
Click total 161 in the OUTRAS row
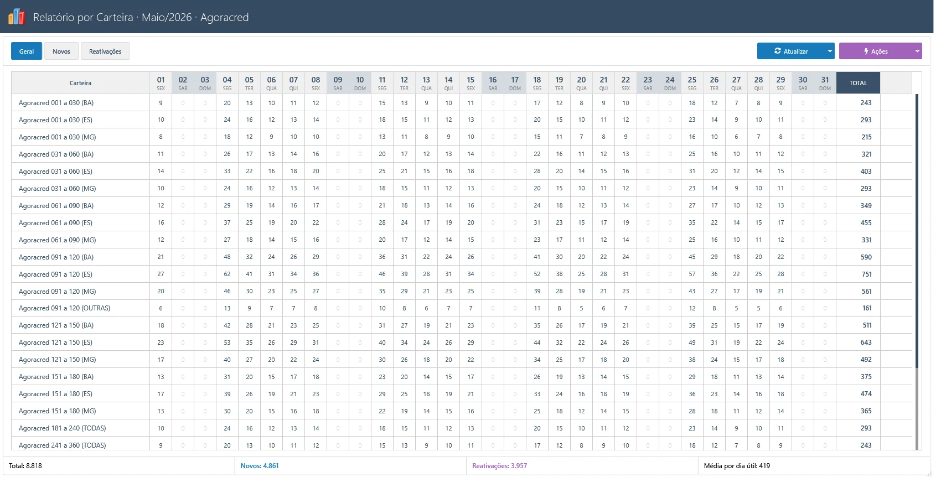[867, 308]
